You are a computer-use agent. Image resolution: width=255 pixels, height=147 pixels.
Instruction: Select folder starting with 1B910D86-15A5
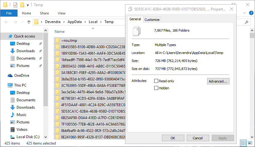coord(89,53)
